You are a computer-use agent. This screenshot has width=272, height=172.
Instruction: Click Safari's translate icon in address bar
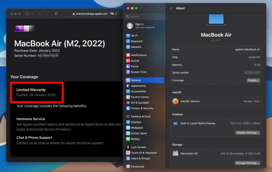112,14
